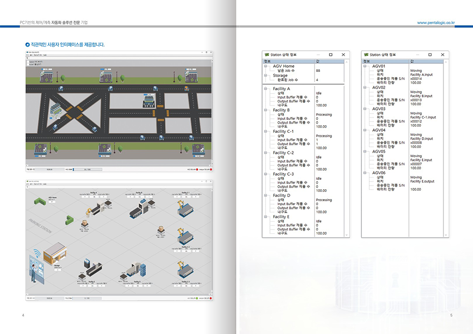Select the Facility D tree item
This screenshot has width=473, height=334.
(x=281, y=195)
